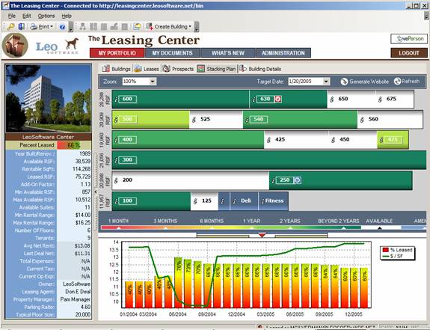
Task: Open the File menu
Action: tap(12, 16)
